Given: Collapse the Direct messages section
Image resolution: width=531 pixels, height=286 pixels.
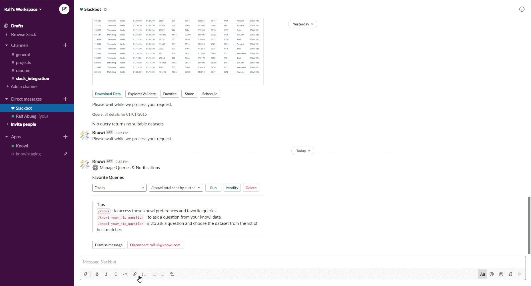Looking at the screenshot, I should click(x=7, y=99).
